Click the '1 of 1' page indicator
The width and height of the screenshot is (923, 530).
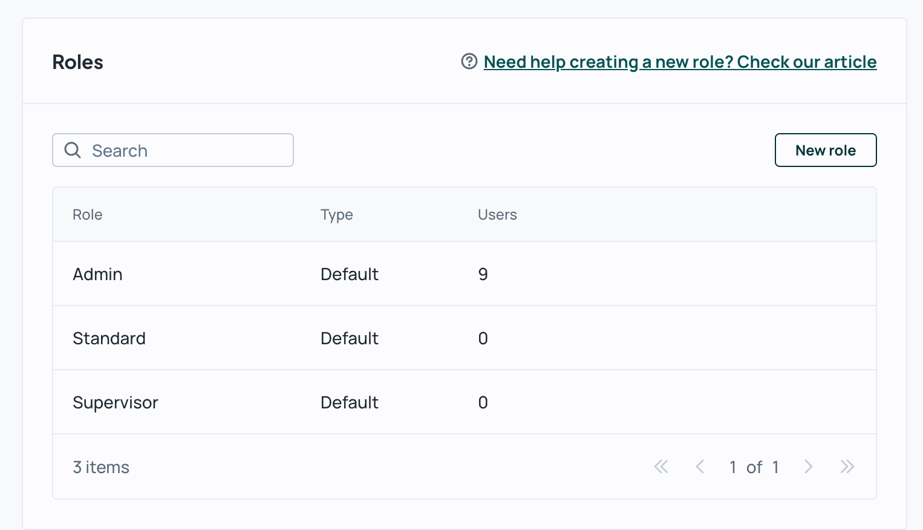754,467
